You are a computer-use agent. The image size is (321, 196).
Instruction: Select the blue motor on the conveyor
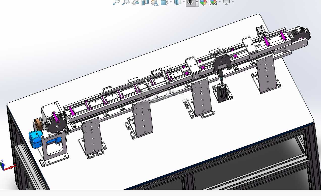35,140
